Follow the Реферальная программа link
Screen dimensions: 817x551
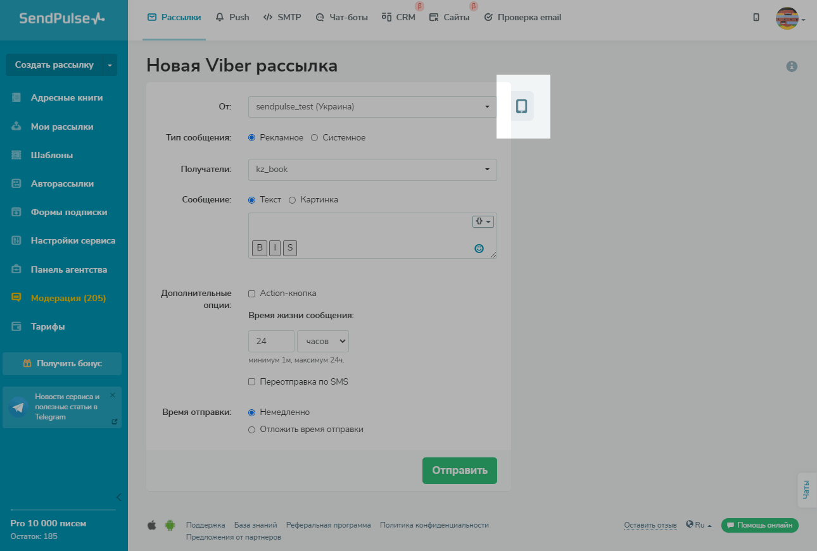click(329, 525)
